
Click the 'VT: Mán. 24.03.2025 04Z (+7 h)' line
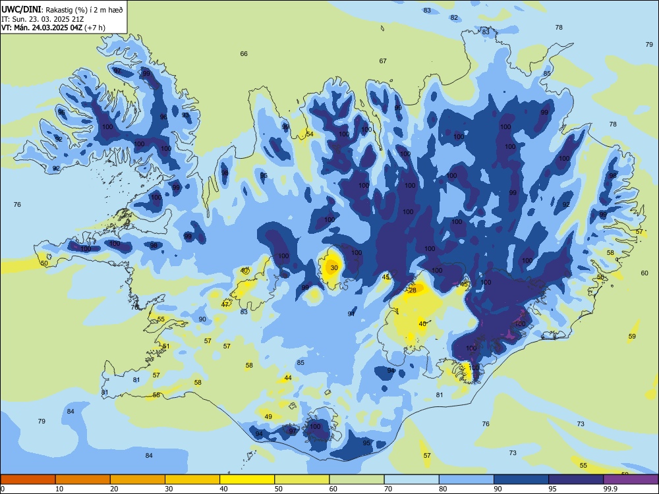pos(53,28)
